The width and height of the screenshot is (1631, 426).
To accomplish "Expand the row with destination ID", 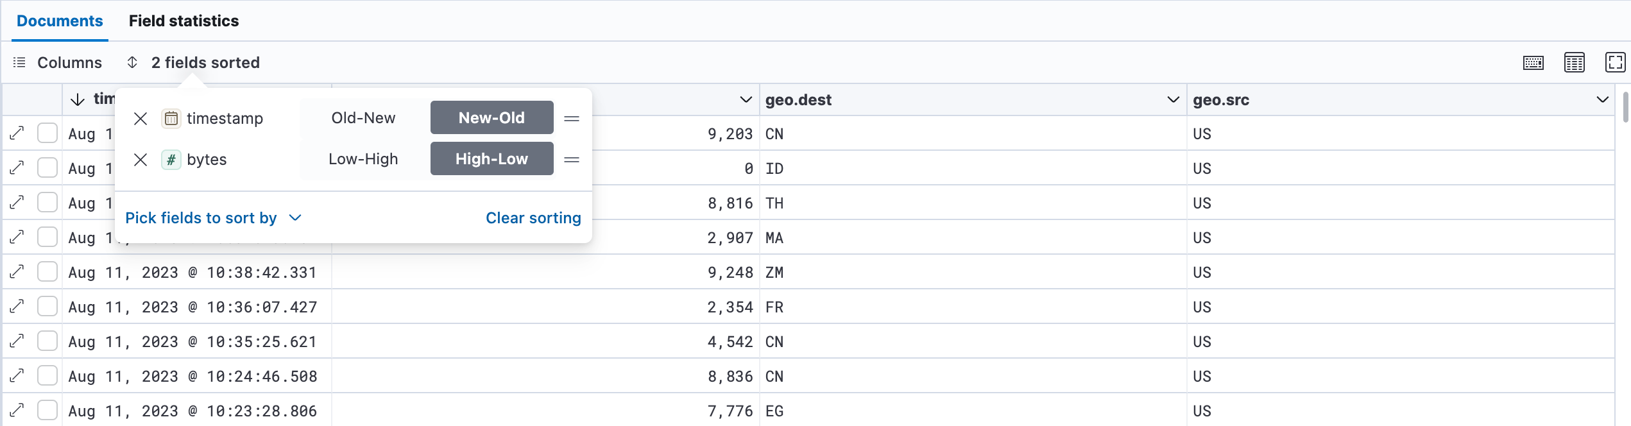I will pos(17,168).
